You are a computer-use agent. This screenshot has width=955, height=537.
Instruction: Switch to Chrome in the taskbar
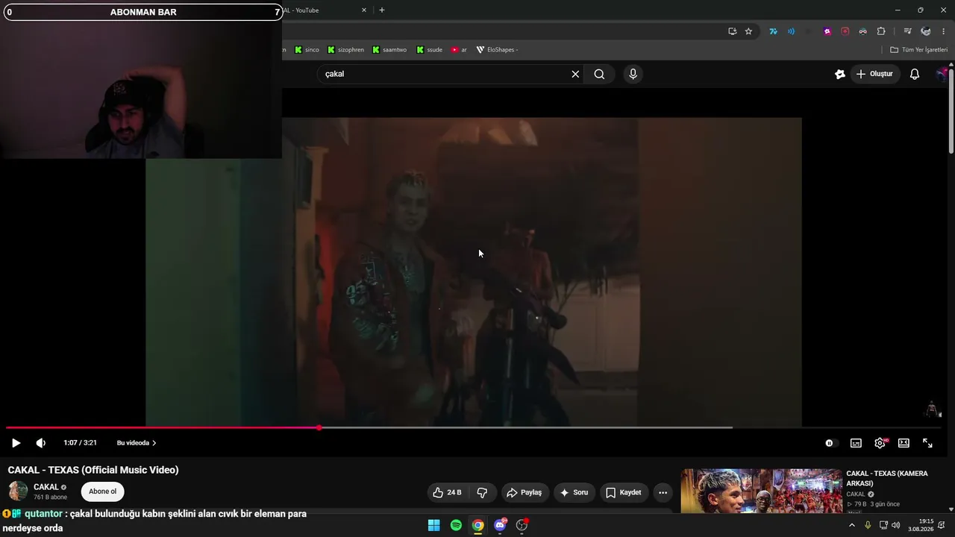pyautogui.click(x=478, y=525)
